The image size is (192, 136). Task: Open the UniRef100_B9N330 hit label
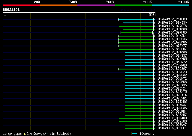click(x=172, y=23)
